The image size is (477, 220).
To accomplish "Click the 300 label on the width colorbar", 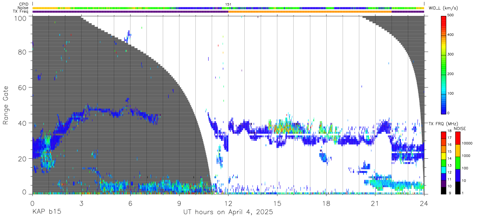I will [451, 54].
